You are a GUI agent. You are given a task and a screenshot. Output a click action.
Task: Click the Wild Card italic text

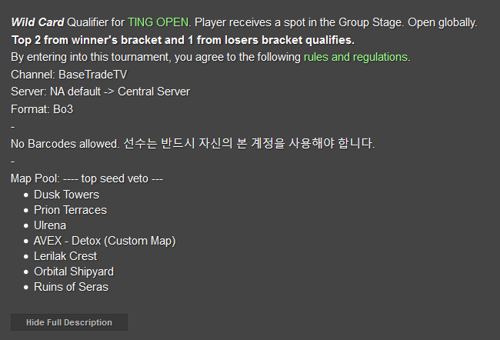coord(38,22)
